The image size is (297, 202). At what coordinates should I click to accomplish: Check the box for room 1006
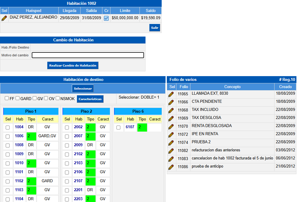[x=7, y=136]
